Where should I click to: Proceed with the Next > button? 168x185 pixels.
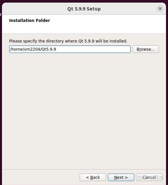point(121,177)
